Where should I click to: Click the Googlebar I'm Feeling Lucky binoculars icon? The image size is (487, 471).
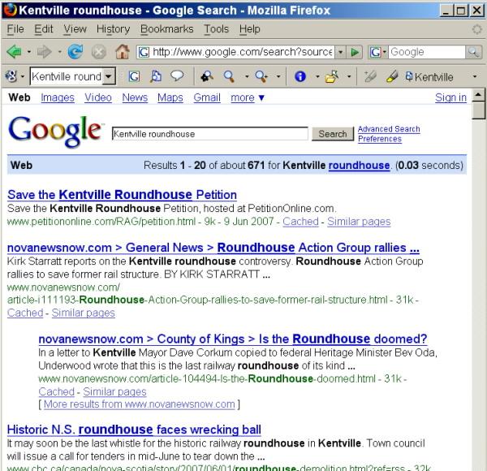click(207, 76)
